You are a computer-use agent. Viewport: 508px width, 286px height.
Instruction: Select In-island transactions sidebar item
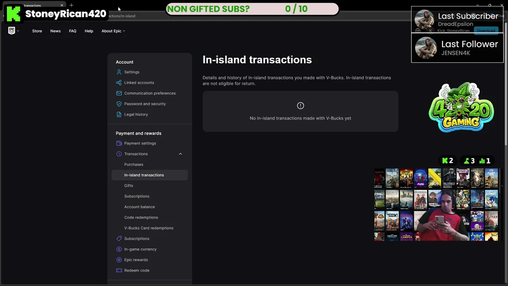coord(150,175)
